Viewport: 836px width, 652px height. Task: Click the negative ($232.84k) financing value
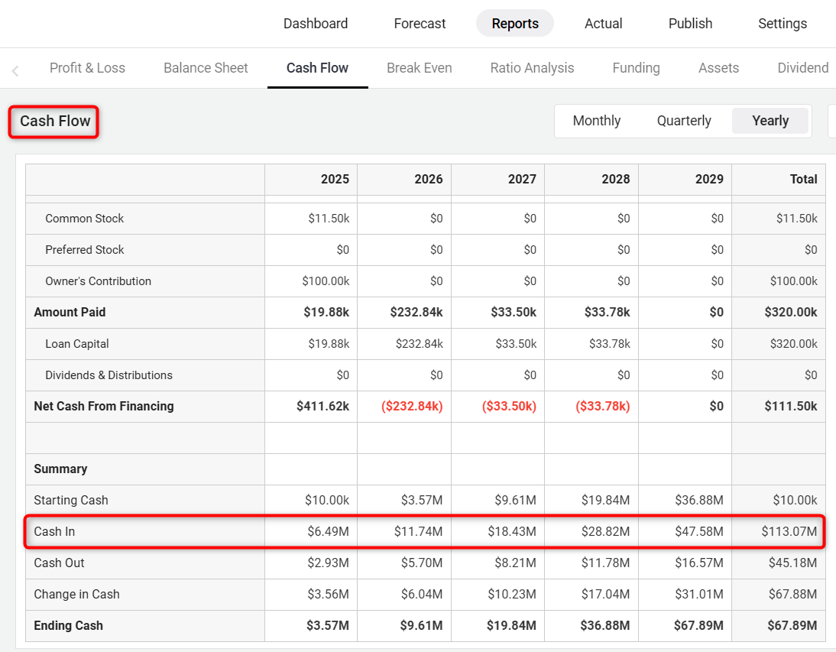click(x=412, y=406)
